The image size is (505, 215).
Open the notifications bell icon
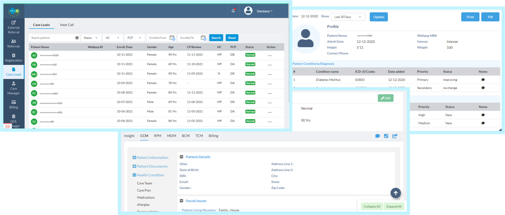pos(233,11)
